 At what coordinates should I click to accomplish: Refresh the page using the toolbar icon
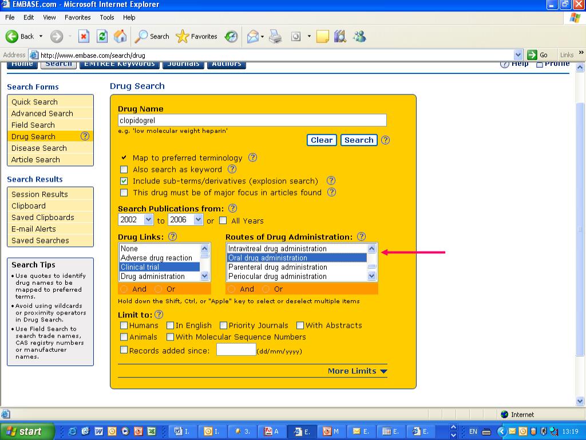click(x=102, y=36)
